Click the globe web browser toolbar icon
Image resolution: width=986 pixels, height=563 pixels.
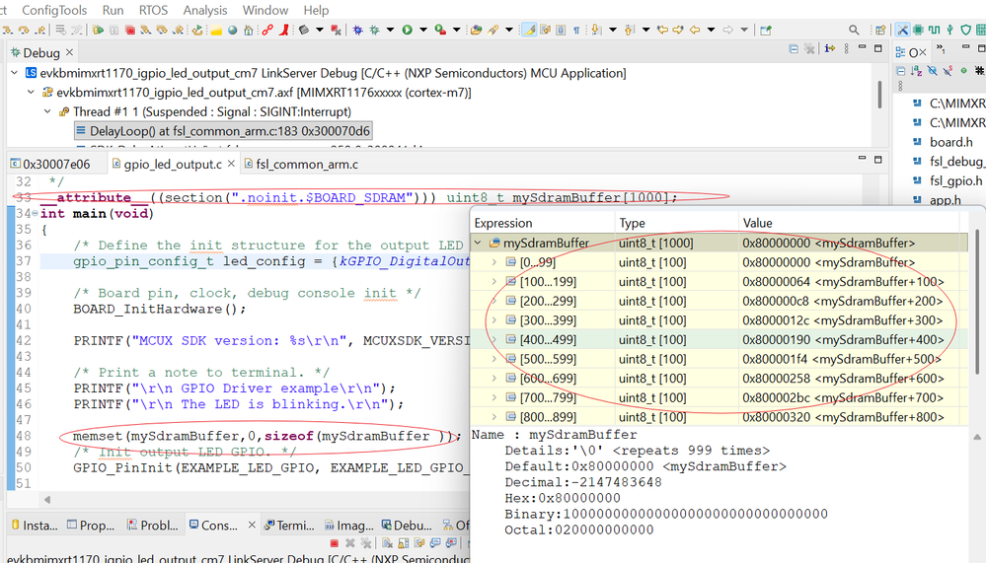233,30
